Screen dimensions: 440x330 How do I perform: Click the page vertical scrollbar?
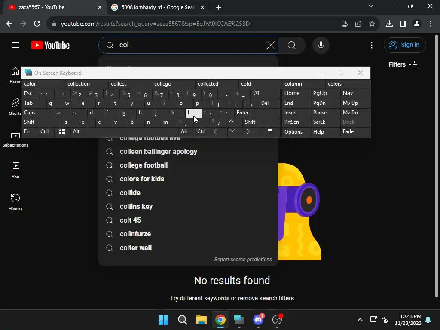437,165
